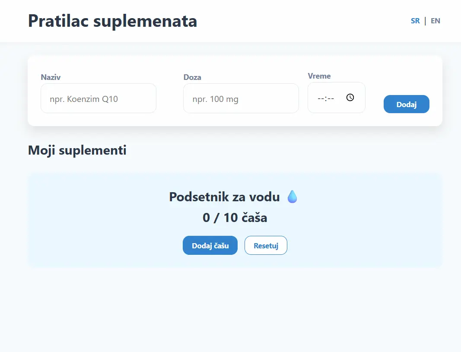Click the Dodaj button
Screen dimensions: 461x352
(x=406, y=104)
